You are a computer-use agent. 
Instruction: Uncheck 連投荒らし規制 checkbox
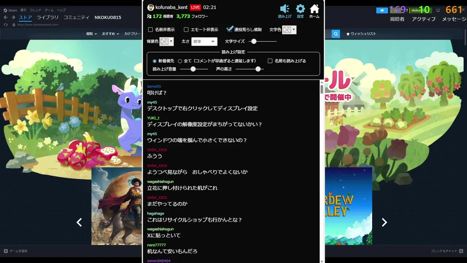[229, 29]
